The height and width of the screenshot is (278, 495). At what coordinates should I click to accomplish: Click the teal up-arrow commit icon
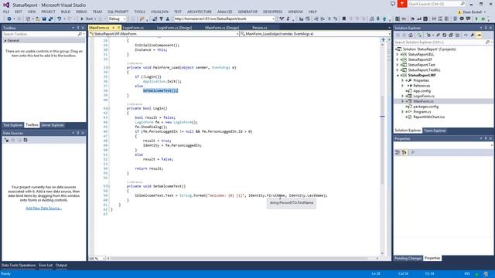pyautogui.click(x=384, y=19)
